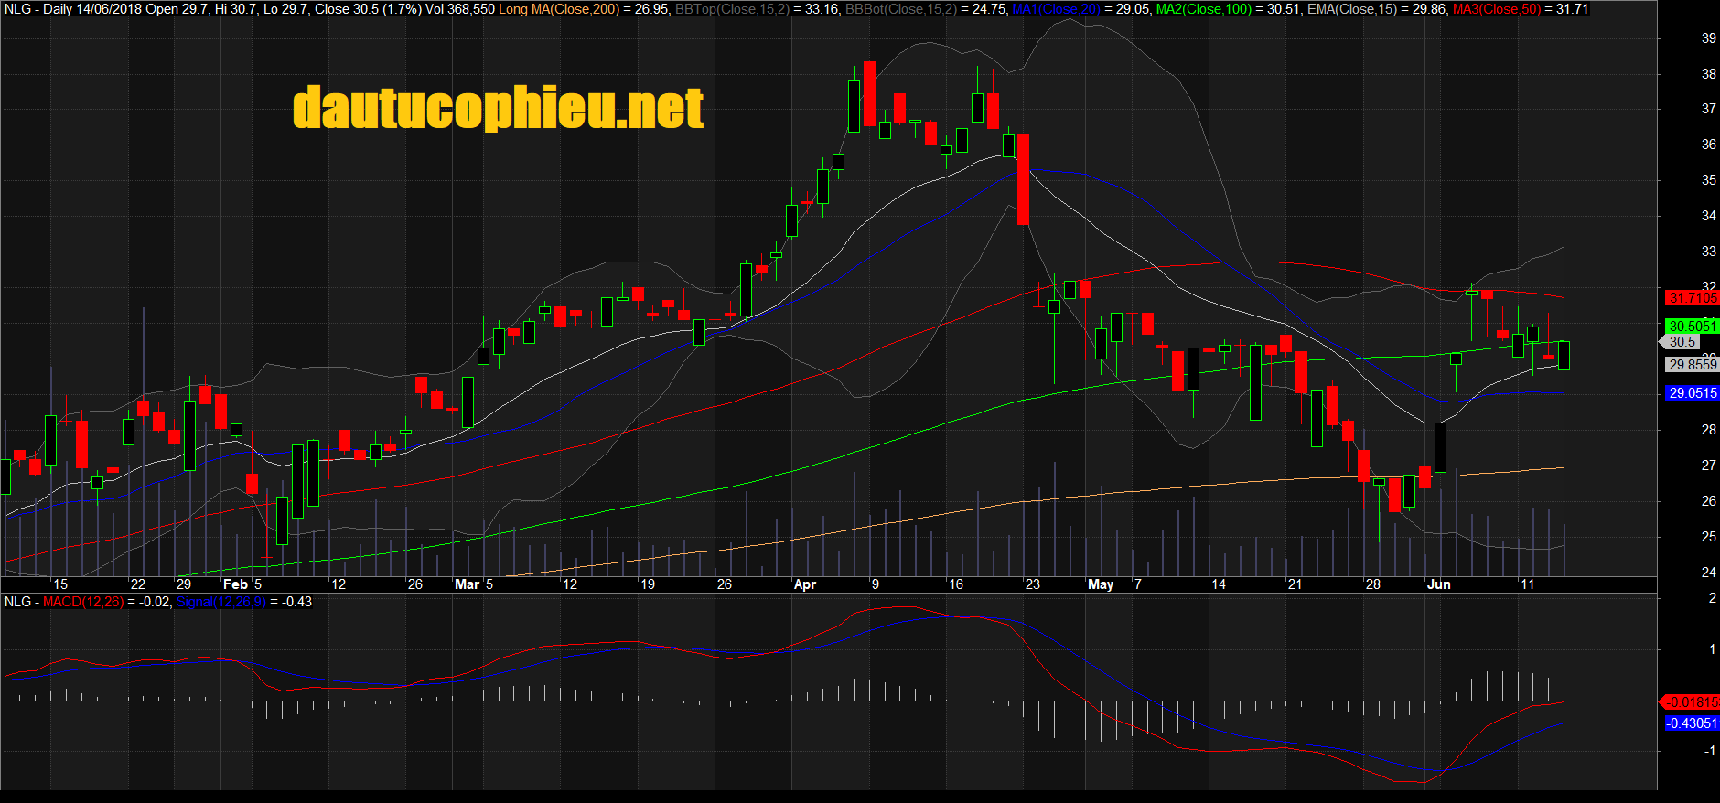Screen dimensions: 1720x803
Task: Click the red -0.01815 MACD value tag
Action: tap(1692, 702)
